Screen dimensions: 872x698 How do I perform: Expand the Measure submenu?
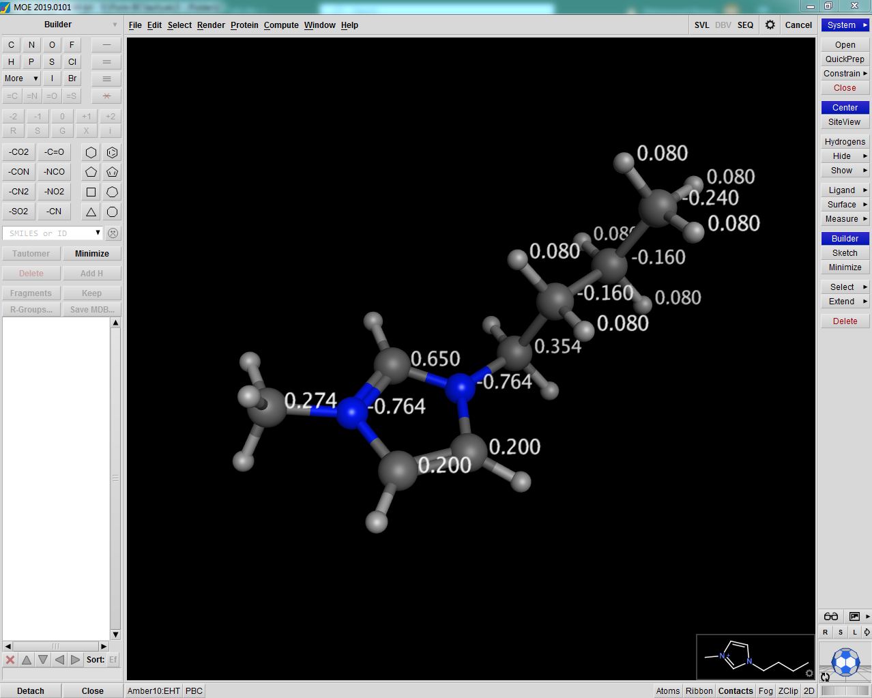pos(845,219)
